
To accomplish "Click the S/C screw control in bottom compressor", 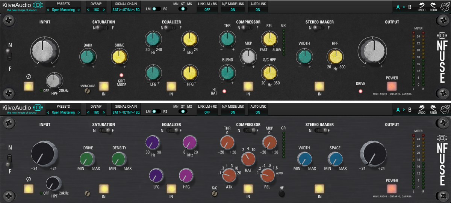I will (215, 194).
